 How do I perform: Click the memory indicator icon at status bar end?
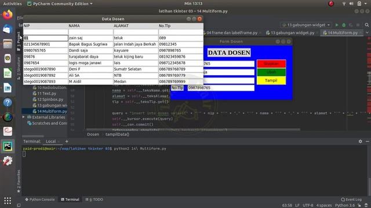click(x=366, y=206)
